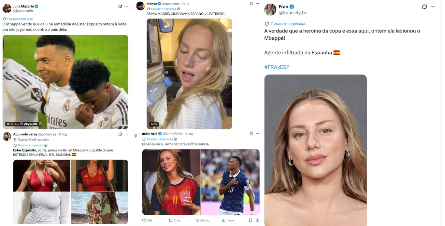Open the Mbappé video in Julia Mazarin's post
Viewport: 445px width, 226px height.
pyautogui.click(x=65, y=82)
